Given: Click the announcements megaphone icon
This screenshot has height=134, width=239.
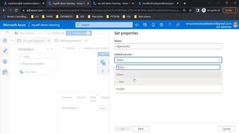Looking at the screenshot, I should pyautogui.click(x=137, y=25).
